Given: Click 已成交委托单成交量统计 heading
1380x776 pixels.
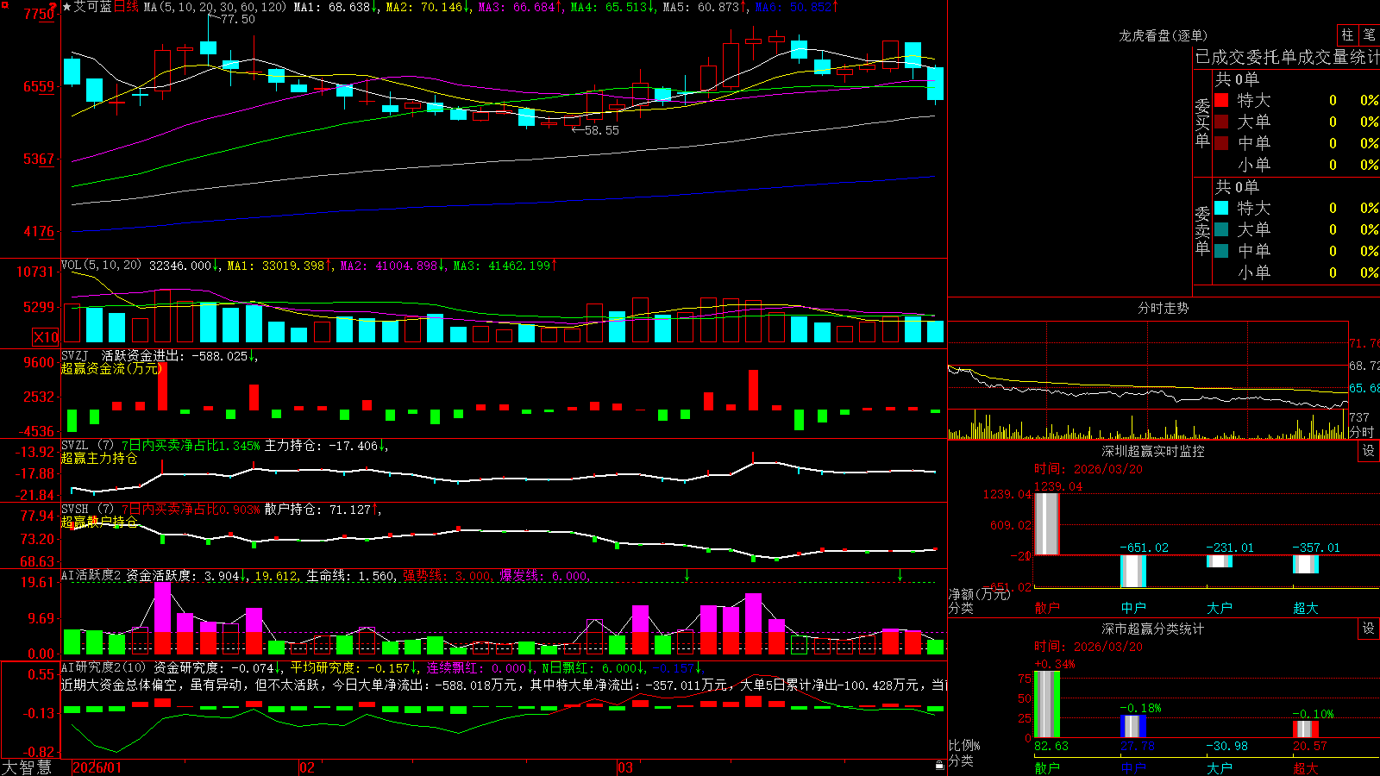Looking at the screenshot, I should click(1288, 57).
